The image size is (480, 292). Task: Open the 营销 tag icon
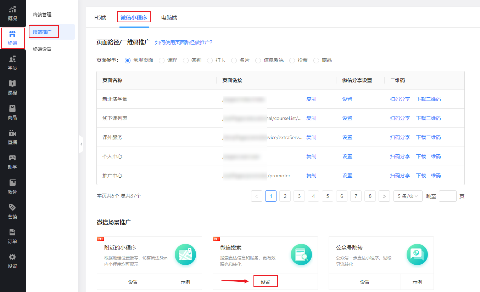[x=12, y=208]
